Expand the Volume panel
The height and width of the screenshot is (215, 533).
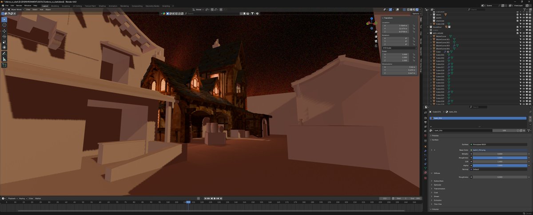[x=435, y=209]
